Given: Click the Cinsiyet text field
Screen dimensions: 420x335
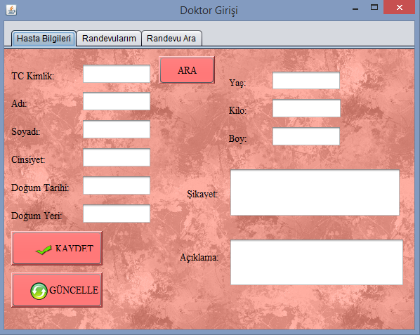Looking at the screenshot, I should pos(117,157).
